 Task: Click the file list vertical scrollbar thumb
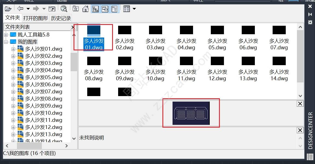(300, 56)
